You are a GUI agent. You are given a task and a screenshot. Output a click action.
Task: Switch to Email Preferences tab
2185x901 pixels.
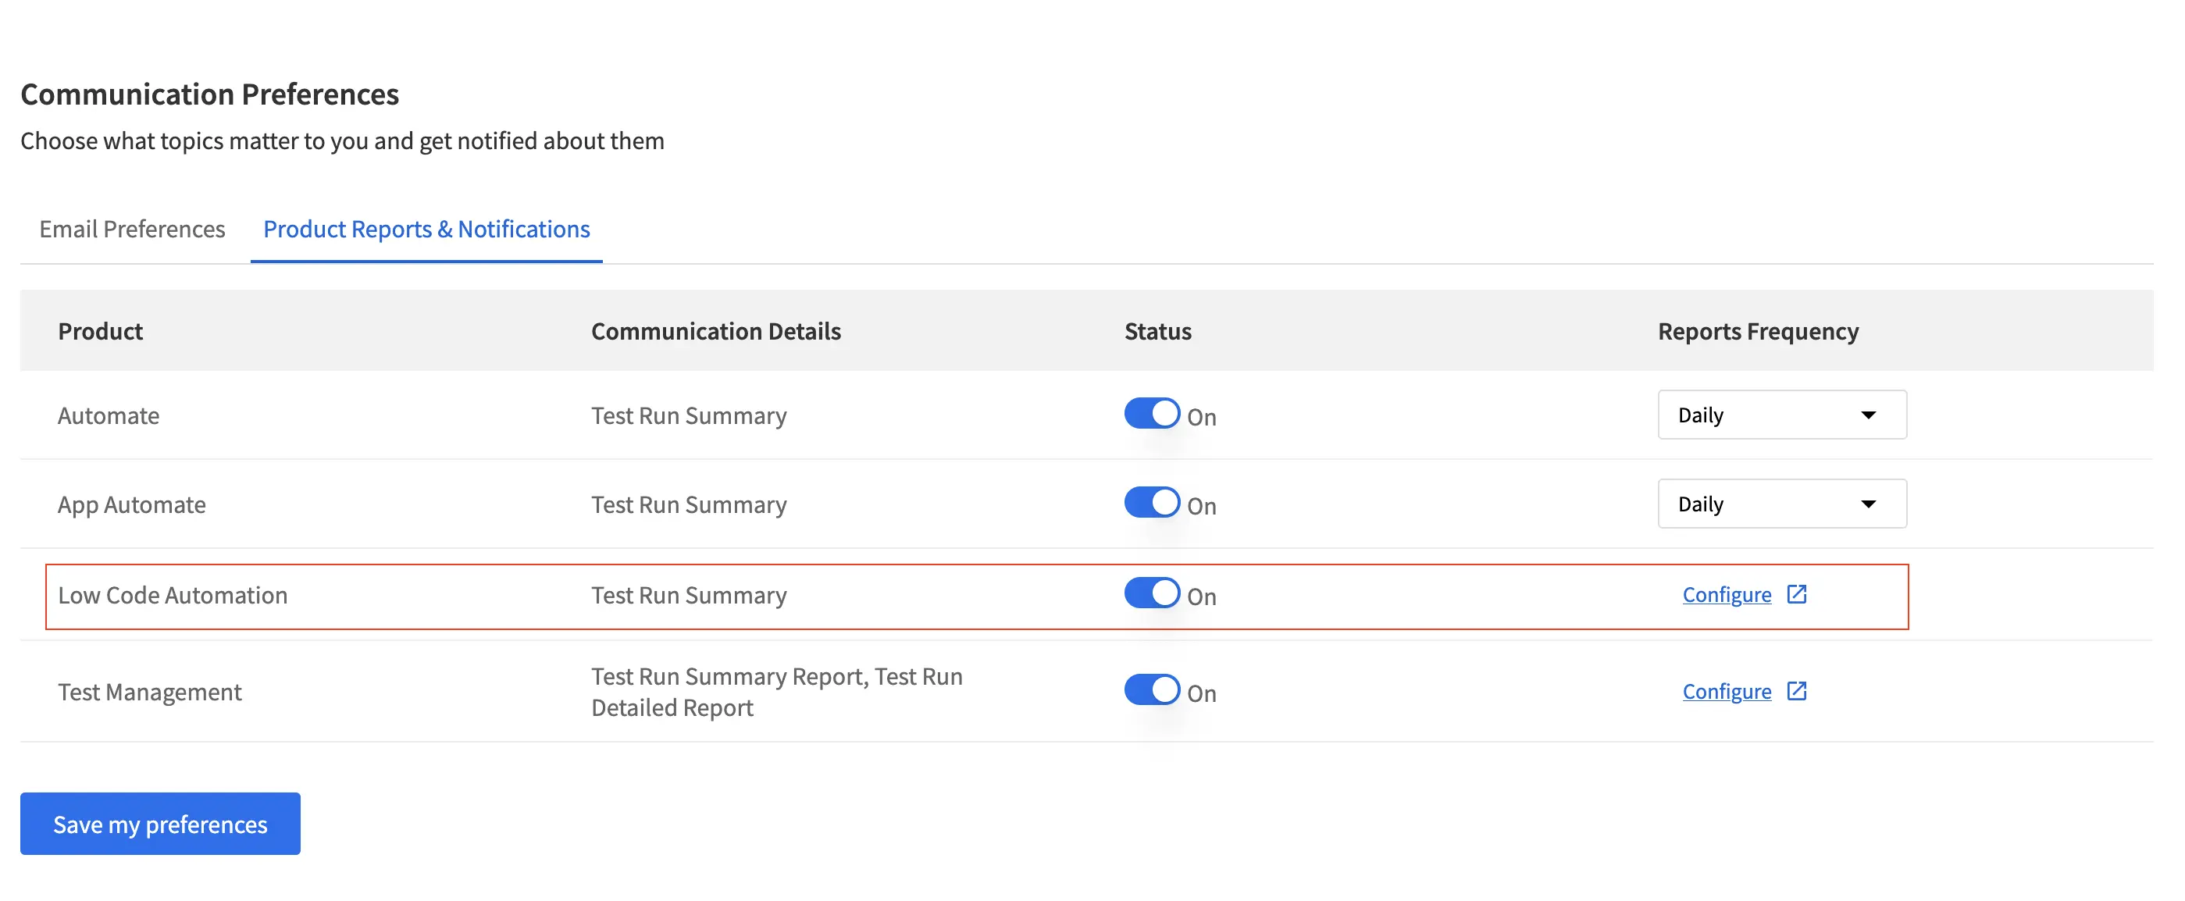[x=131, y=229]
